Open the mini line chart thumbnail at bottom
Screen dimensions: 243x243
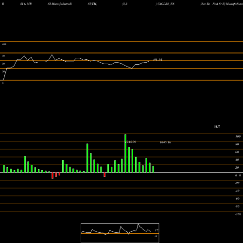point(120,233)
